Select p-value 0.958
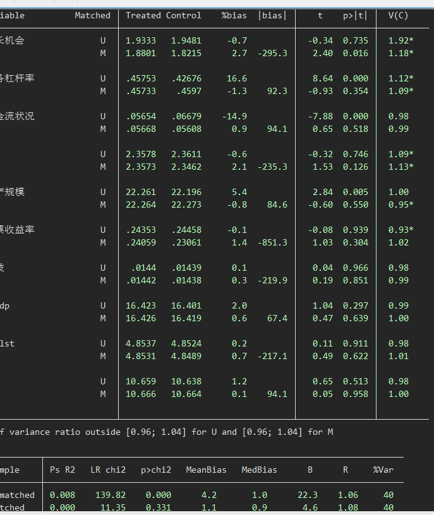The height and width of the screenshot is (515, 434). click(x=356, y=394)
